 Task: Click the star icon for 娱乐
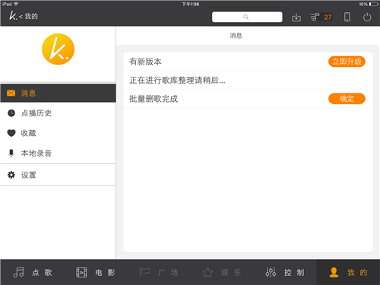[207, 273]
